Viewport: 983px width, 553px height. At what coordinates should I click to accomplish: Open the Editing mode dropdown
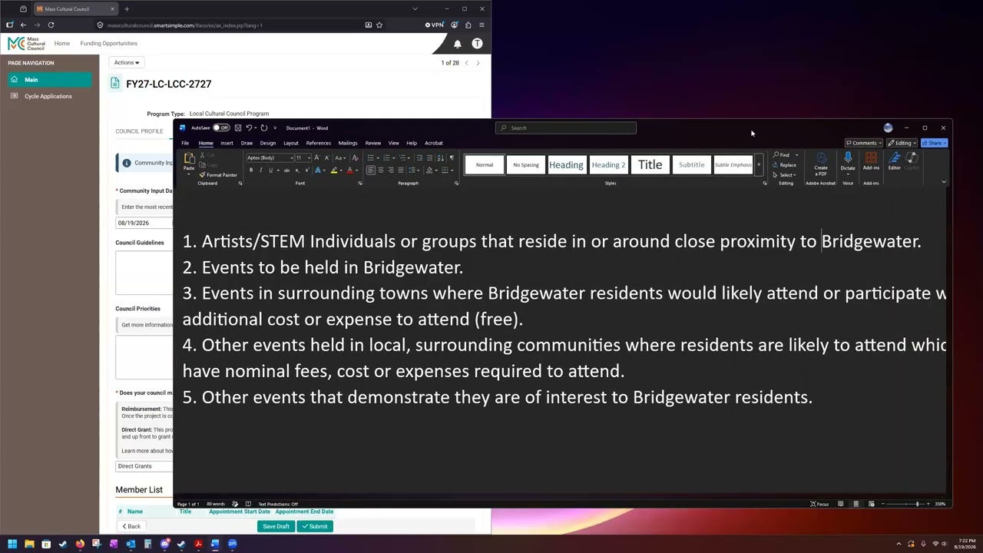(902, 143)
